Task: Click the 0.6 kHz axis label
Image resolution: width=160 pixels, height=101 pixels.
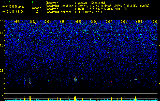Action: coord(2,96)
